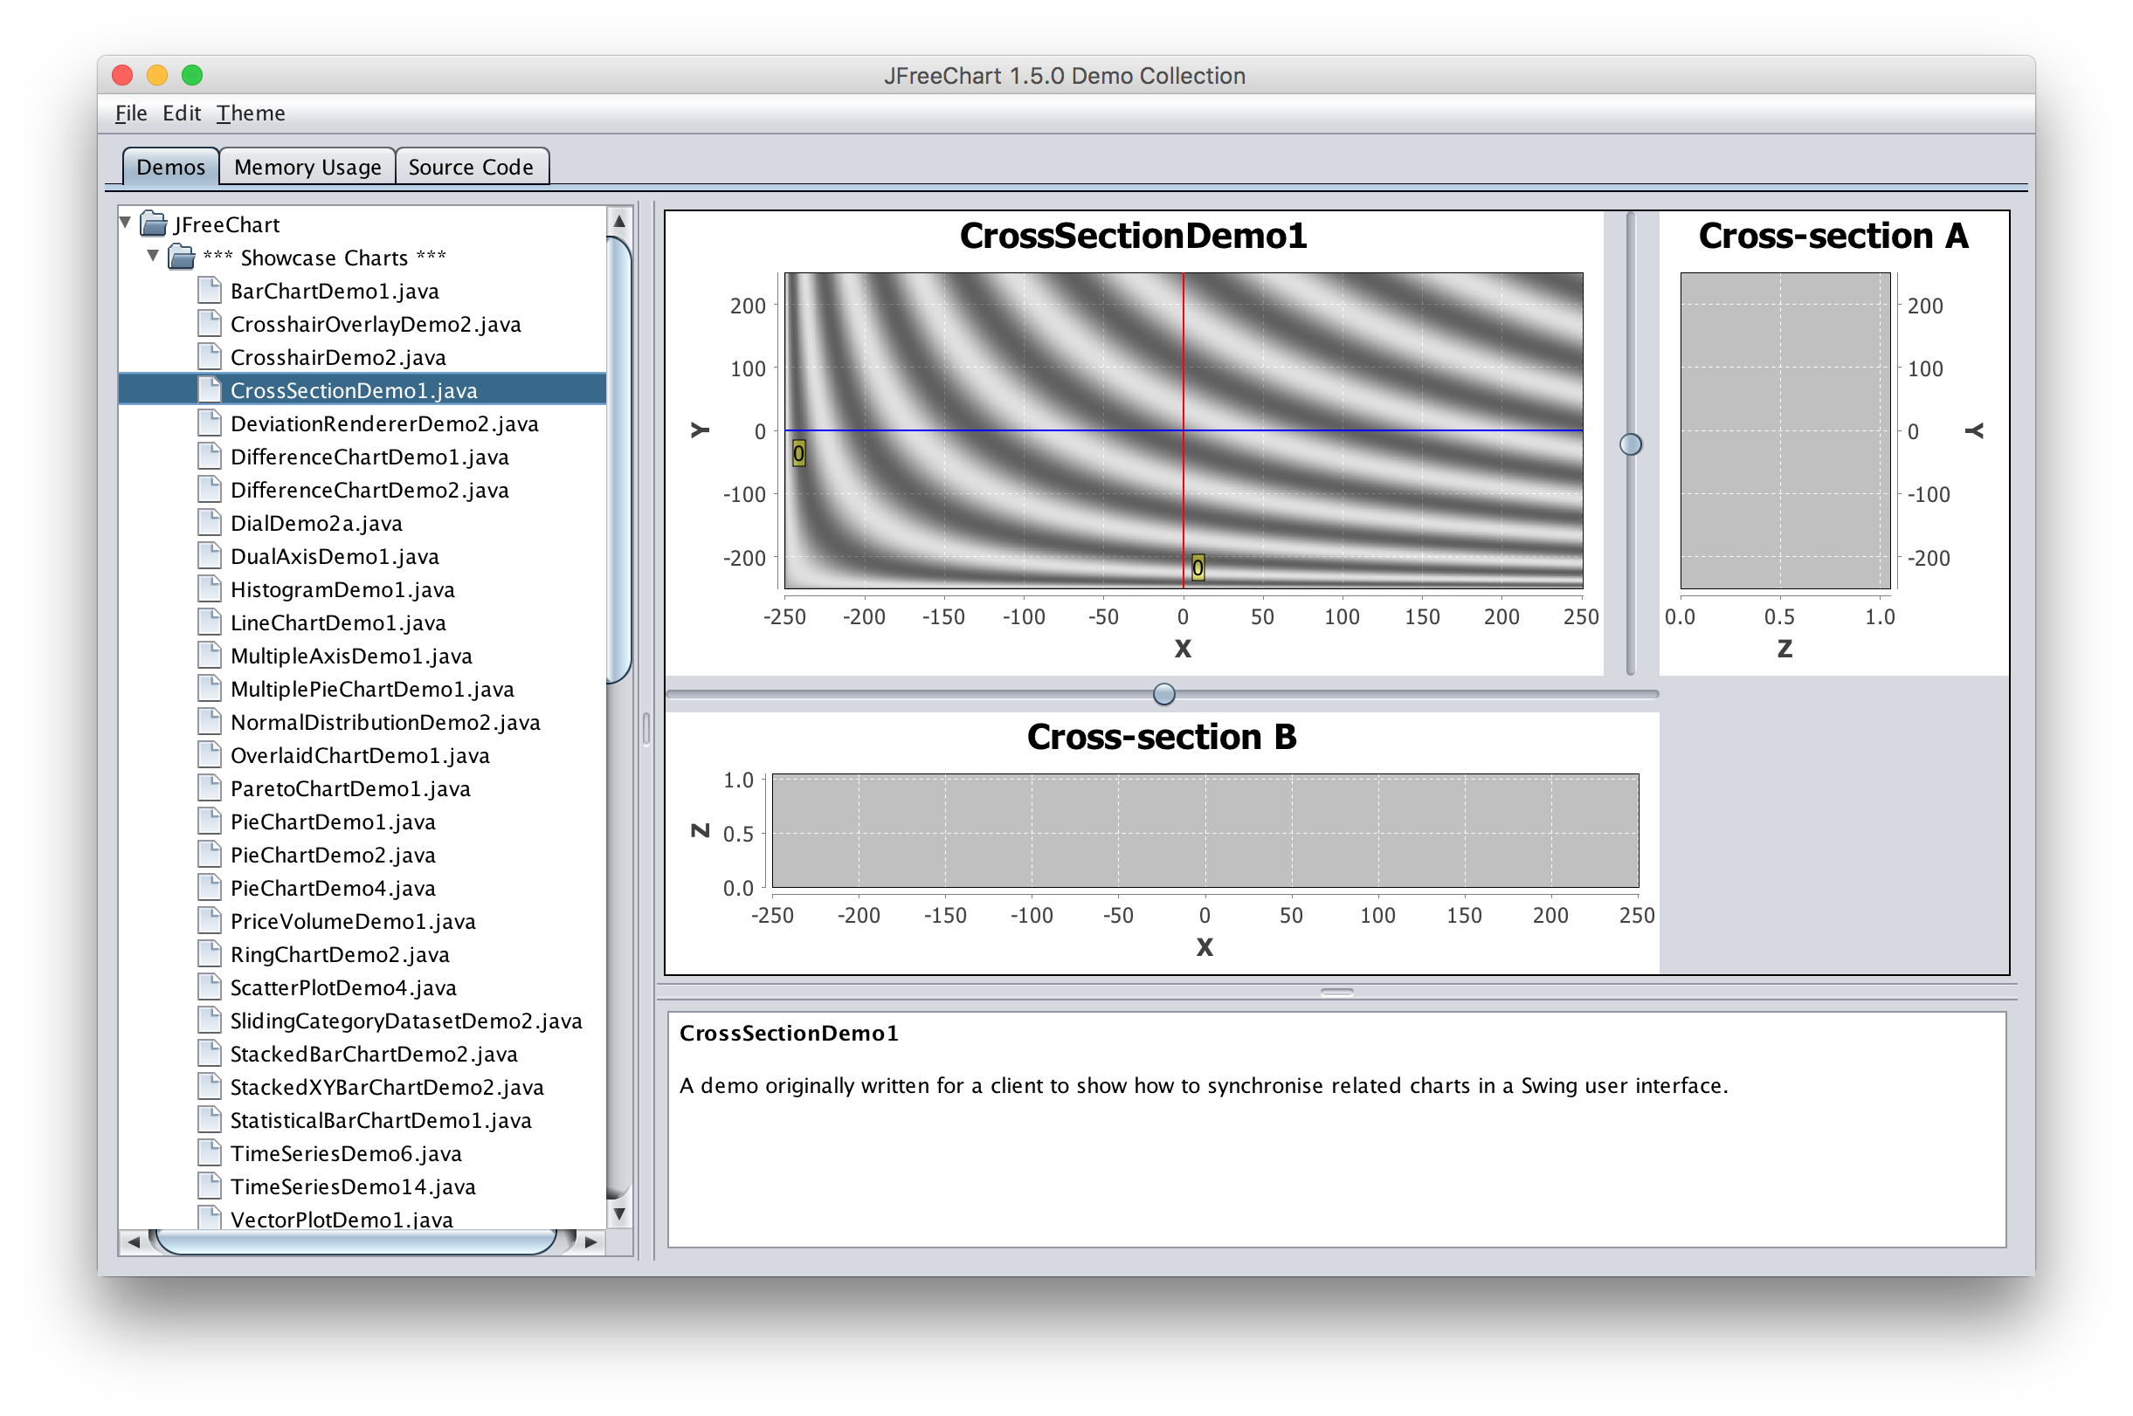
Task: Collapse the Showcase Charts folder
Action: [153, 257]
